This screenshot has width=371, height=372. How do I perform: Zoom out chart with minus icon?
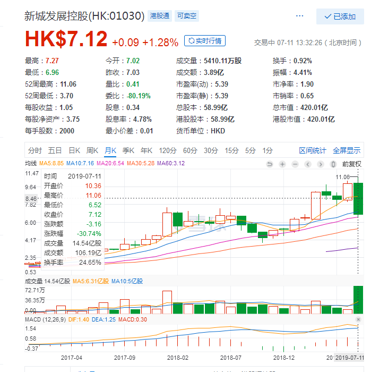click(x=295, y=164)
